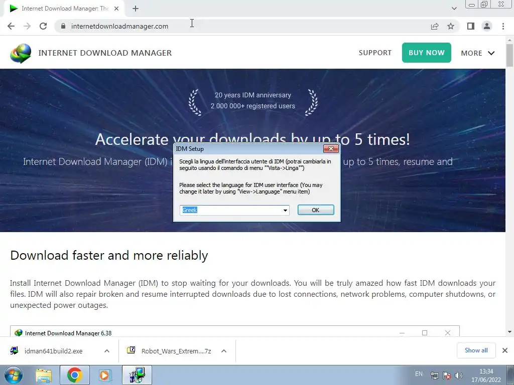Open the Chrome profile avatar
514x385 pixels.
(x=487, y=26)
